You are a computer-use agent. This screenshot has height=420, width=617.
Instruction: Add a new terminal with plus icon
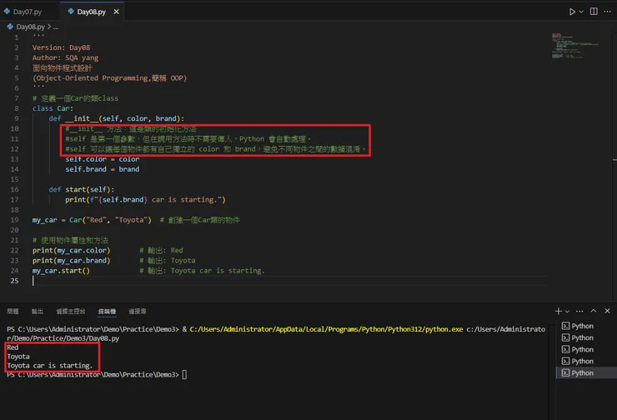click(558, 311)
